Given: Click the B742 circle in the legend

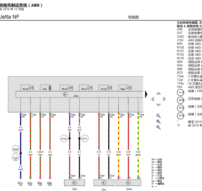Looking at the screenshot, I should tap(181, 116).
